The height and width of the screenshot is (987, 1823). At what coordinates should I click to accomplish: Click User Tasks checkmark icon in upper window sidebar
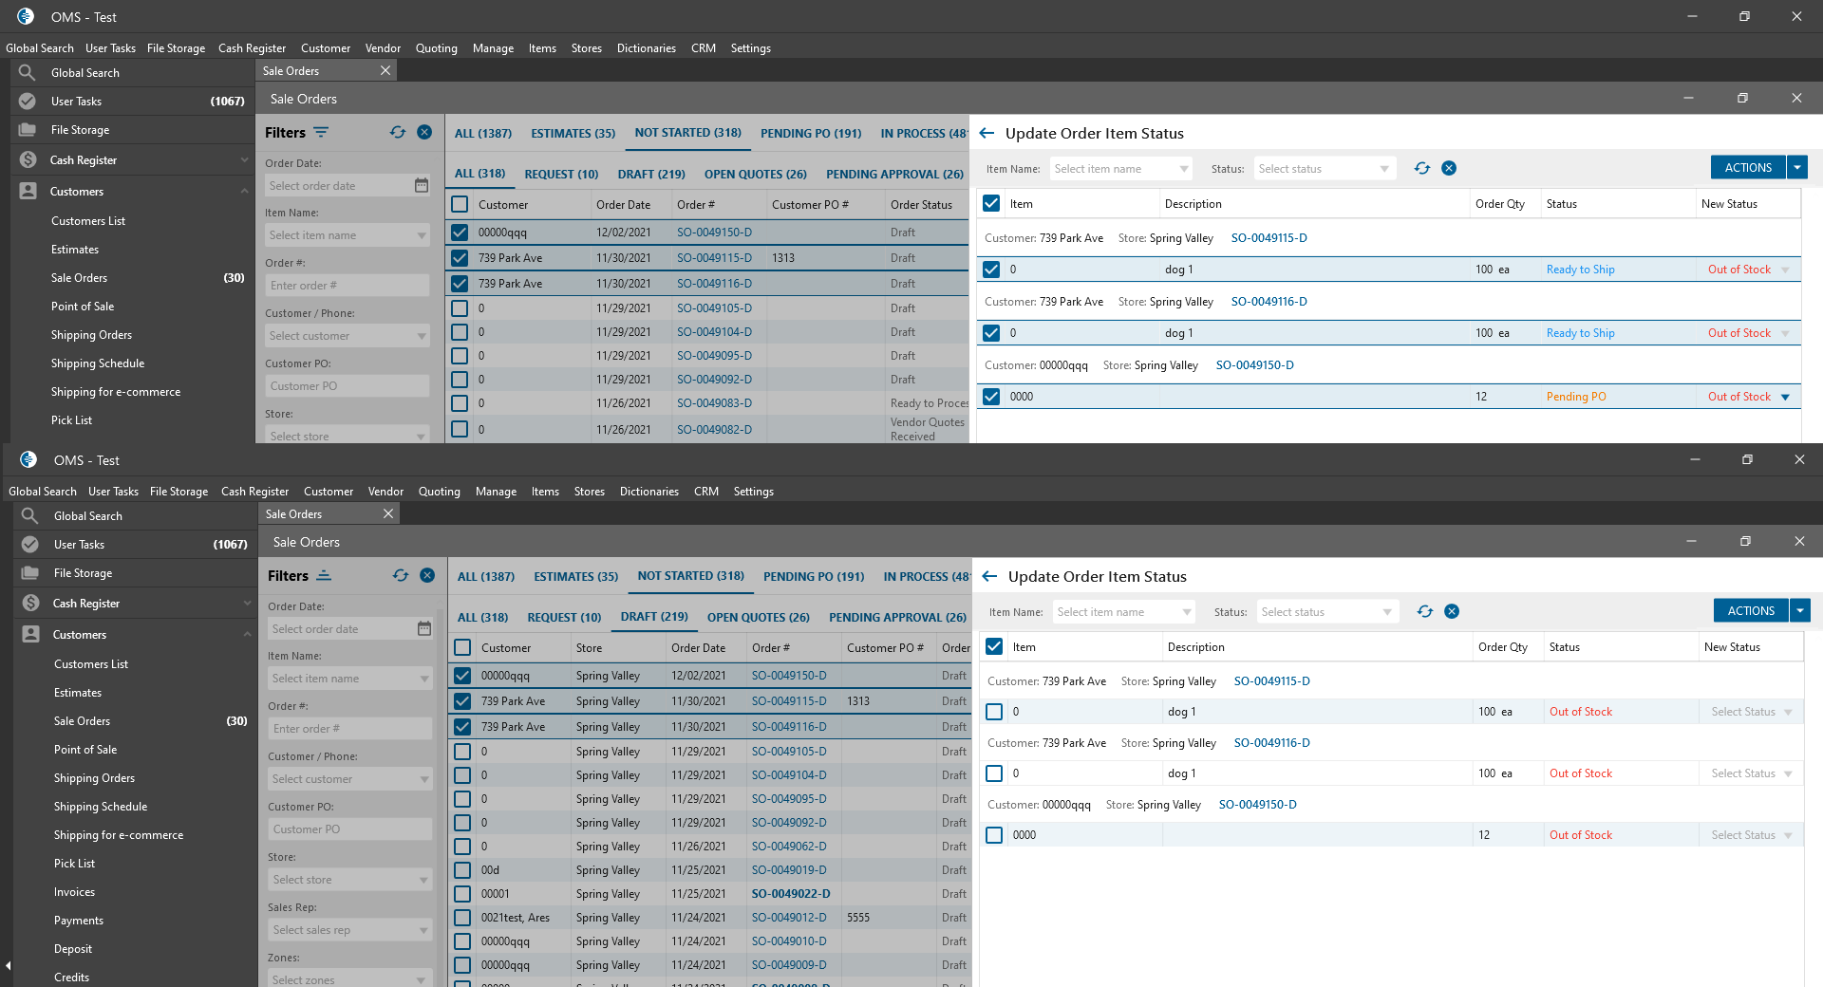click(x=28, y=101)
